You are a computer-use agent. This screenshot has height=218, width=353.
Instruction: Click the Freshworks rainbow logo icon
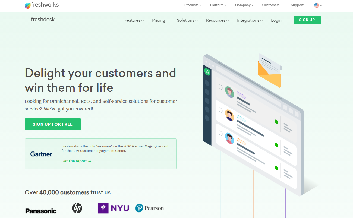point(28,5)
